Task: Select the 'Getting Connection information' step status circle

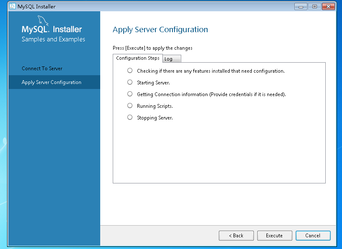Action: (x=130, y=94)
